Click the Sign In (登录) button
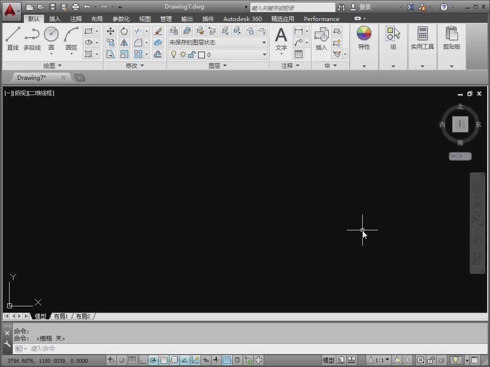Viewport: 490px width, 367px height. 360,7
